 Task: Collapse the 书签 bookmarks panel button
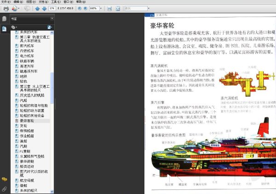[x=52, y=18]
